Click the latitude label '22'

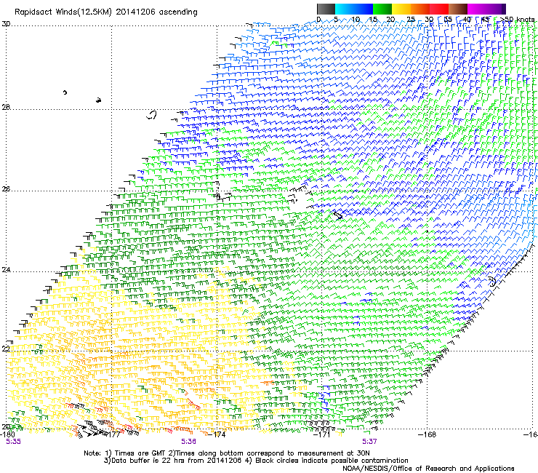tap(6, 349)
